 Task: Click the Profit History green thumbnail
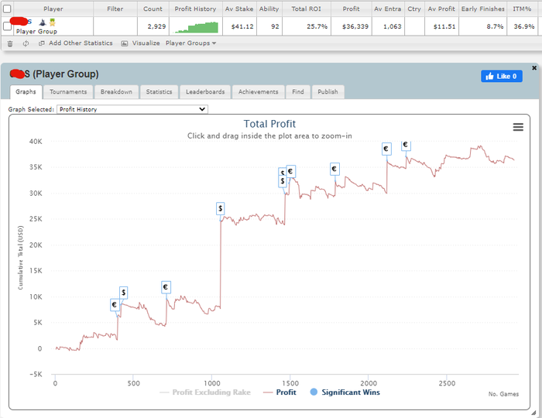point(196,27)
